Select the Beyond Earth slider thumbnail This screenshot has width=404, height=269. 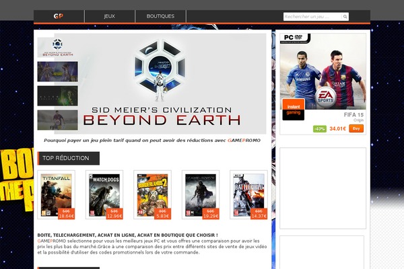click(x=57, y=47)
